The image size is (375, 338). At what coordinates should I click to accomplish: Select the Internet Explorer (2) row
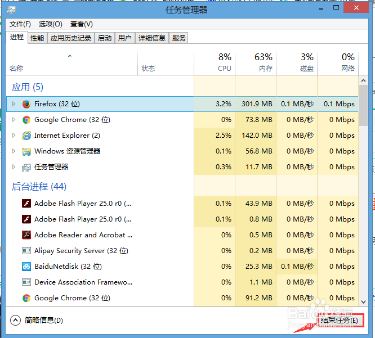182,136
